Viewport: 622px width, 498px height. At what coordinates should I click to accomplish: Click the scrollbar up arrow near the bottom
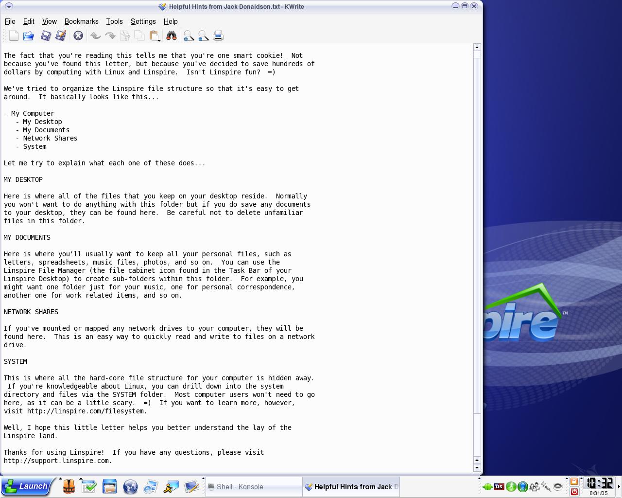pyautogui.click(x=477, y=460)
